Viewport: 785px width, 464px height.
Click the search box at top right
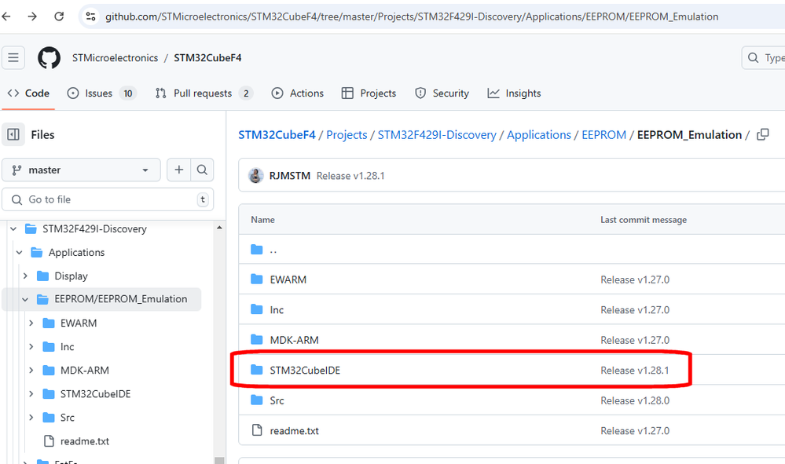click(764, 57)
